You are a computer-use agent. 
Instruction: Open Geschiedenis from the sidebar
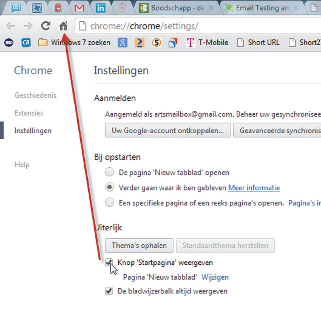pyautogui.click(x=35, y=95)
